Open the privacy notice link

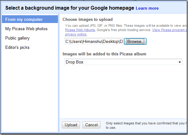point(76,34)
